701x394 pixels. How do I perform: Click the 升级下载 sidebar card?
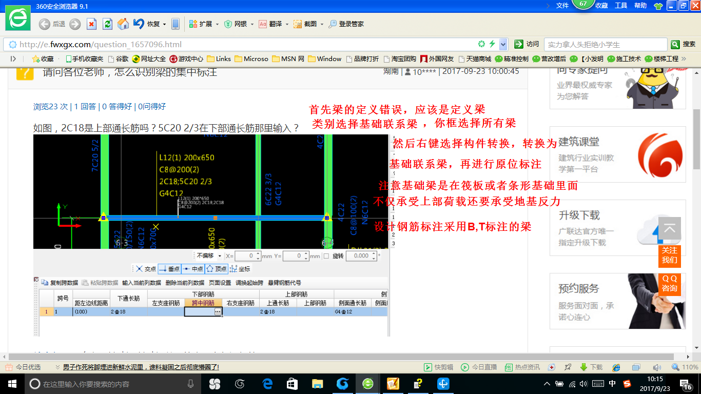click(x=618, y=228)
